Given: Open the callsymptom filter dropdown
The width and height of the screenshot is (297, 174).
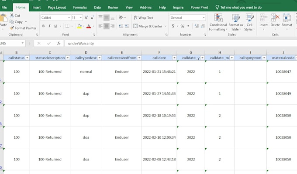Looking at the screenshot, I should click(x=264, y=58).
